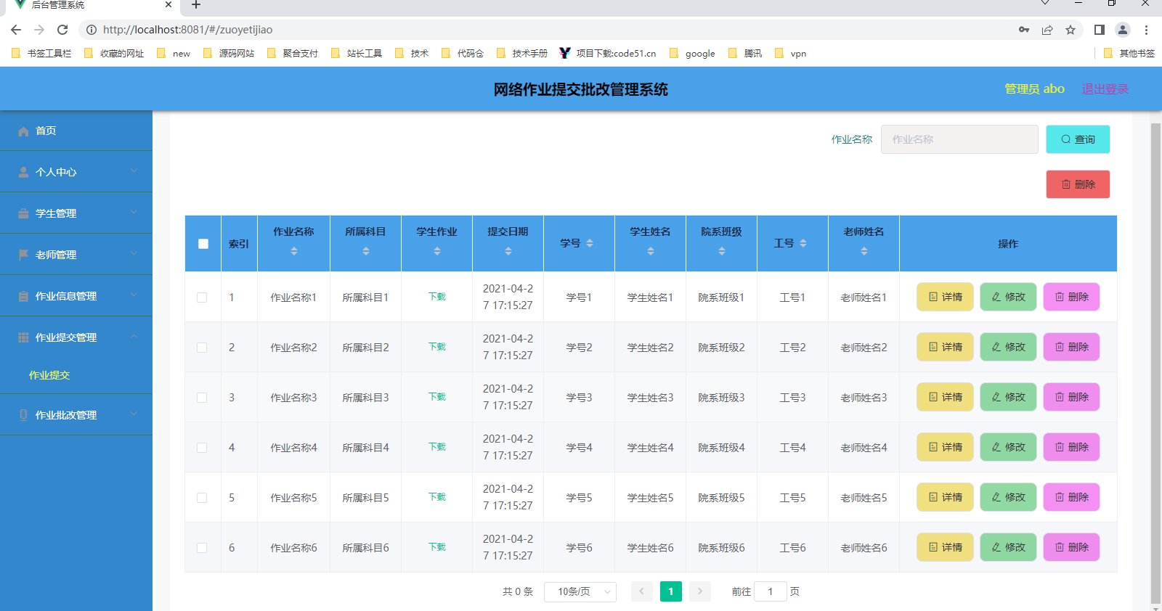Open the 其他书签 folder
Viewport: 1162px width, 611px height.
click(1129, 53)
